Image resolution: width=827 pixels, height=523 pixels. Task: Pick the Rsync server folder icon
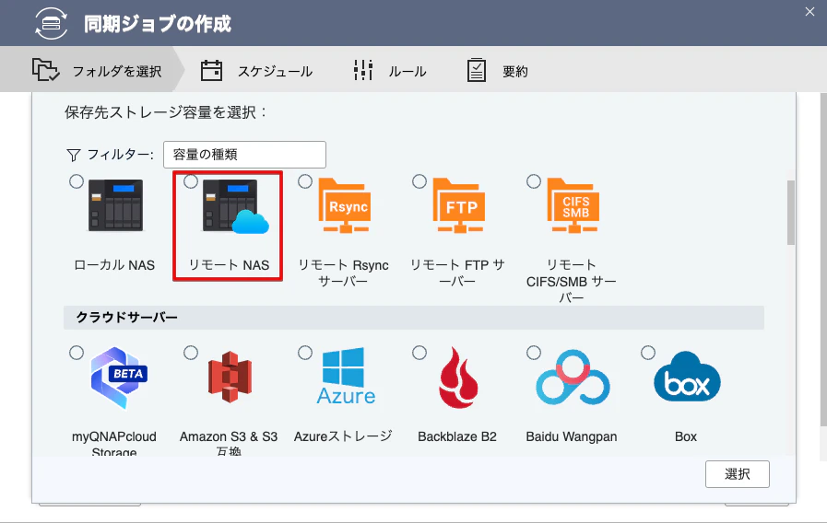tap(345, 205)
